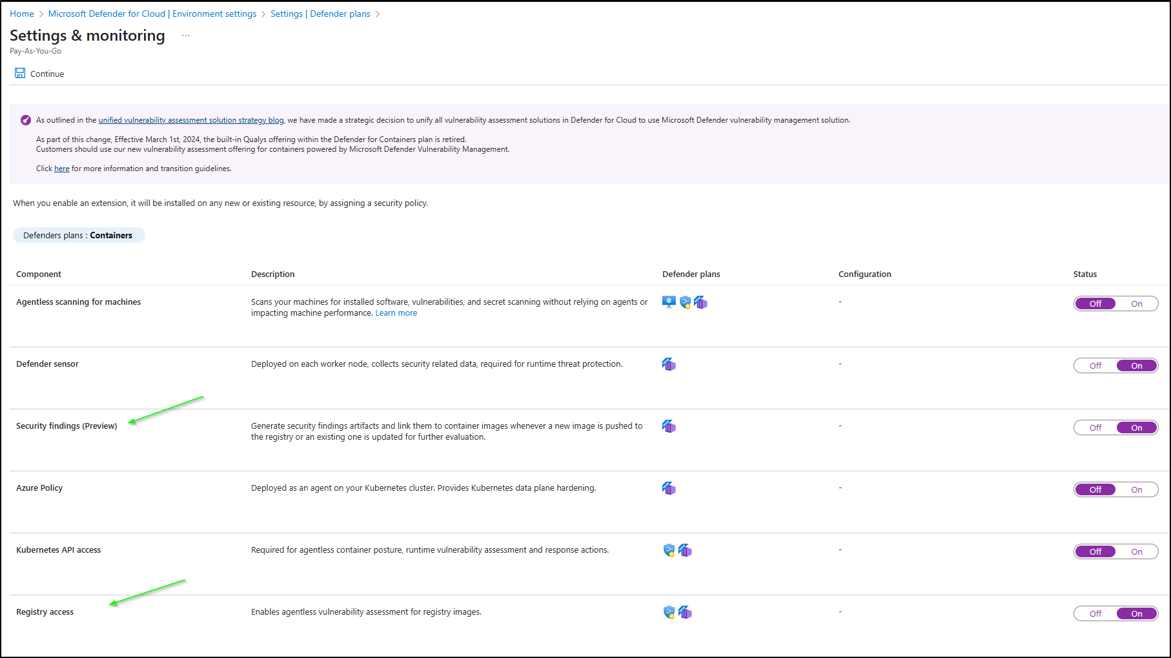
Task: Click the Containers plan icon in Azure Policy row
Action: click(669, 488)
